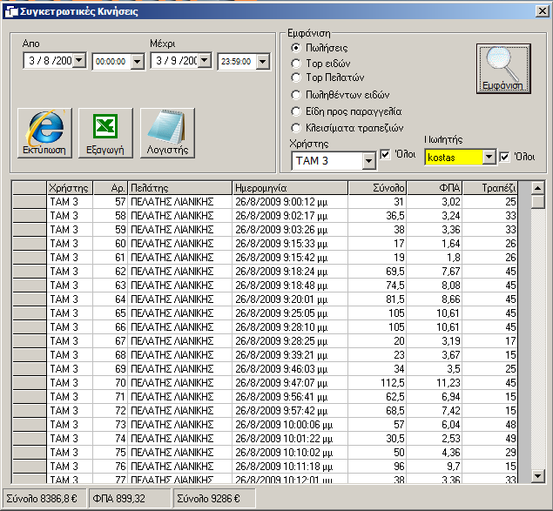The image size is (553, 511).
Task: Toggle the Όλοι checkbox beside Χρήστης
Action: point(385,154)
